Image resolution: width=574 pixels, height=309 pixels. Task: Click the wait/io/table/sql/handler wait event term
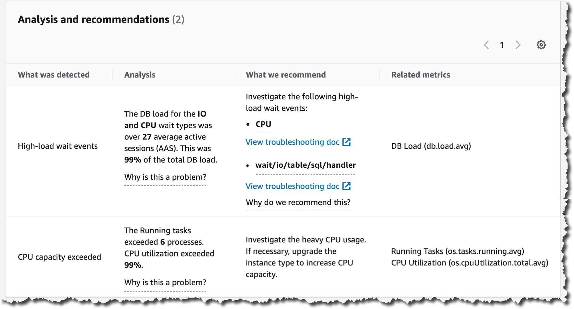305,165
